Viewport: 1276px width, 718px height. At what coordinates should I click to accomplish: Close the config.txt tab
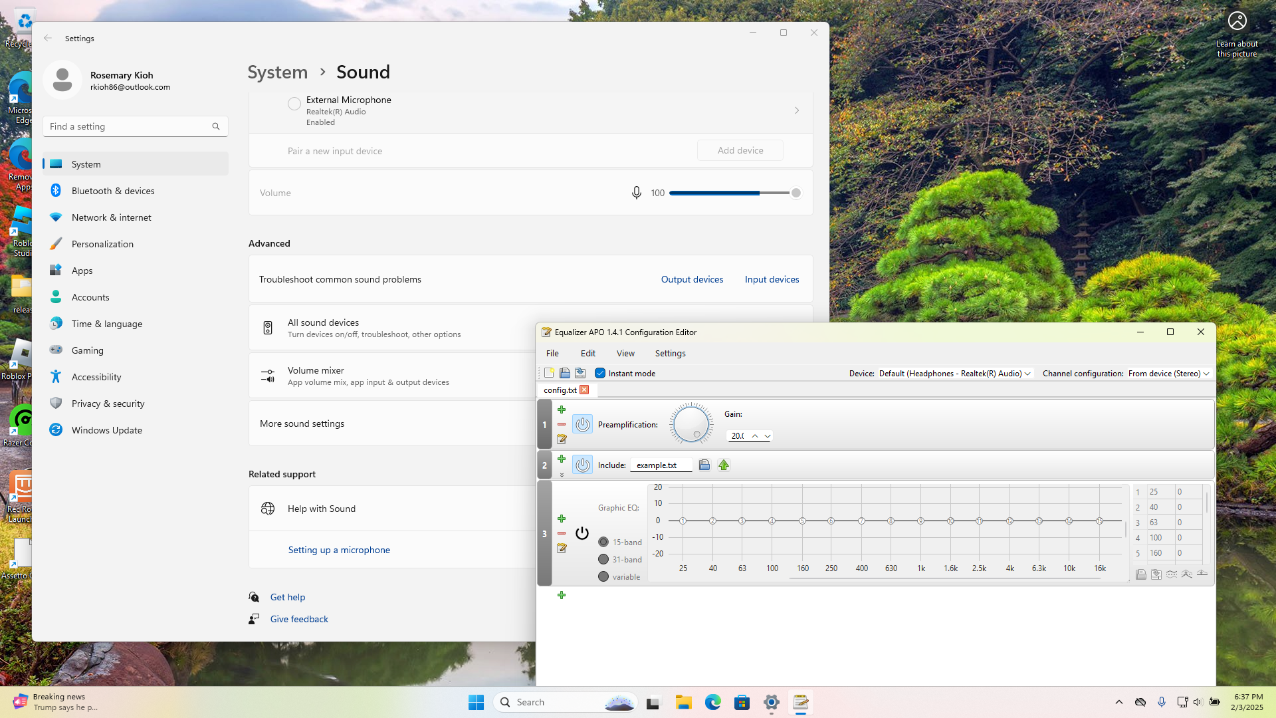tap(584, 390)
